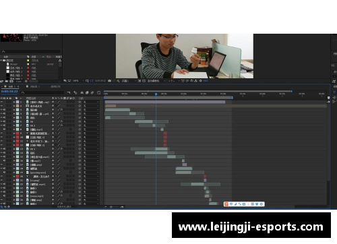Click the timeline layer search field

42,92
